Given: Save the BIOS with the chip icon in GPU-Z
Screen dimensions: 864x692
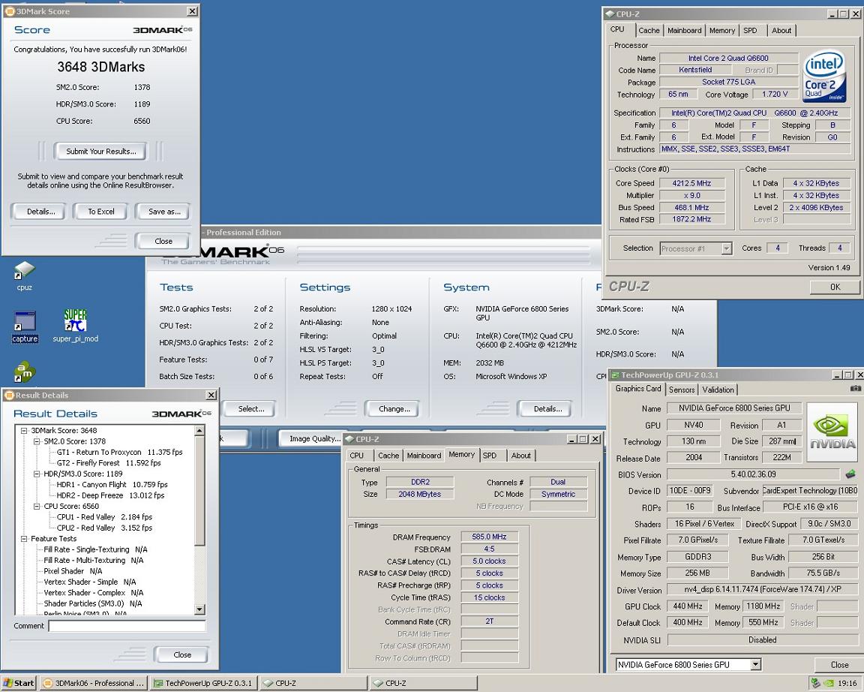Looking at the screenshot, I should click(850, 474).
